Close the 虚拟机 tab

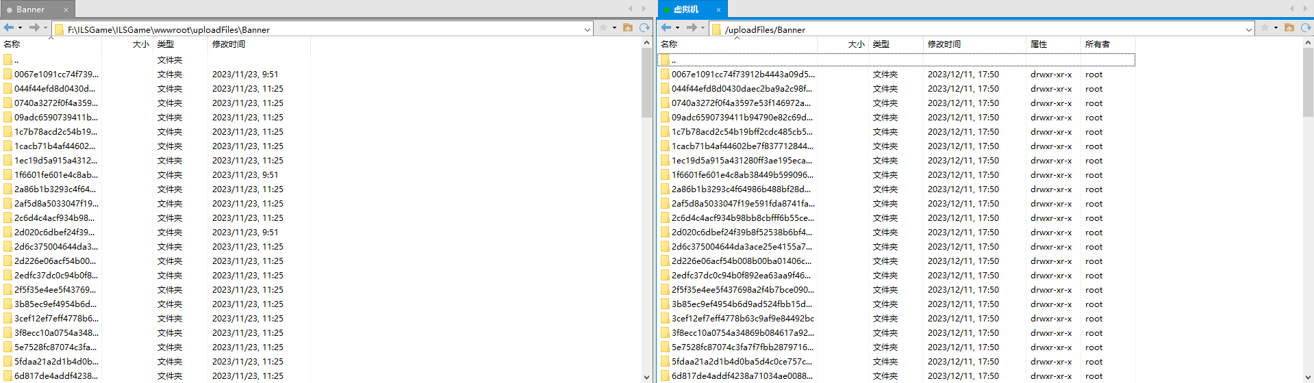pyautogui.click(x=718, y=10)
